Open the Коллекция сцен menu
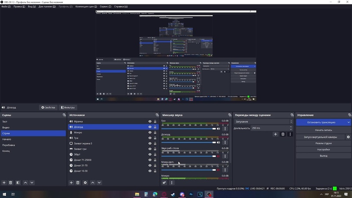Viewport: 352px width, 198px height. click(x=86, y=7)
